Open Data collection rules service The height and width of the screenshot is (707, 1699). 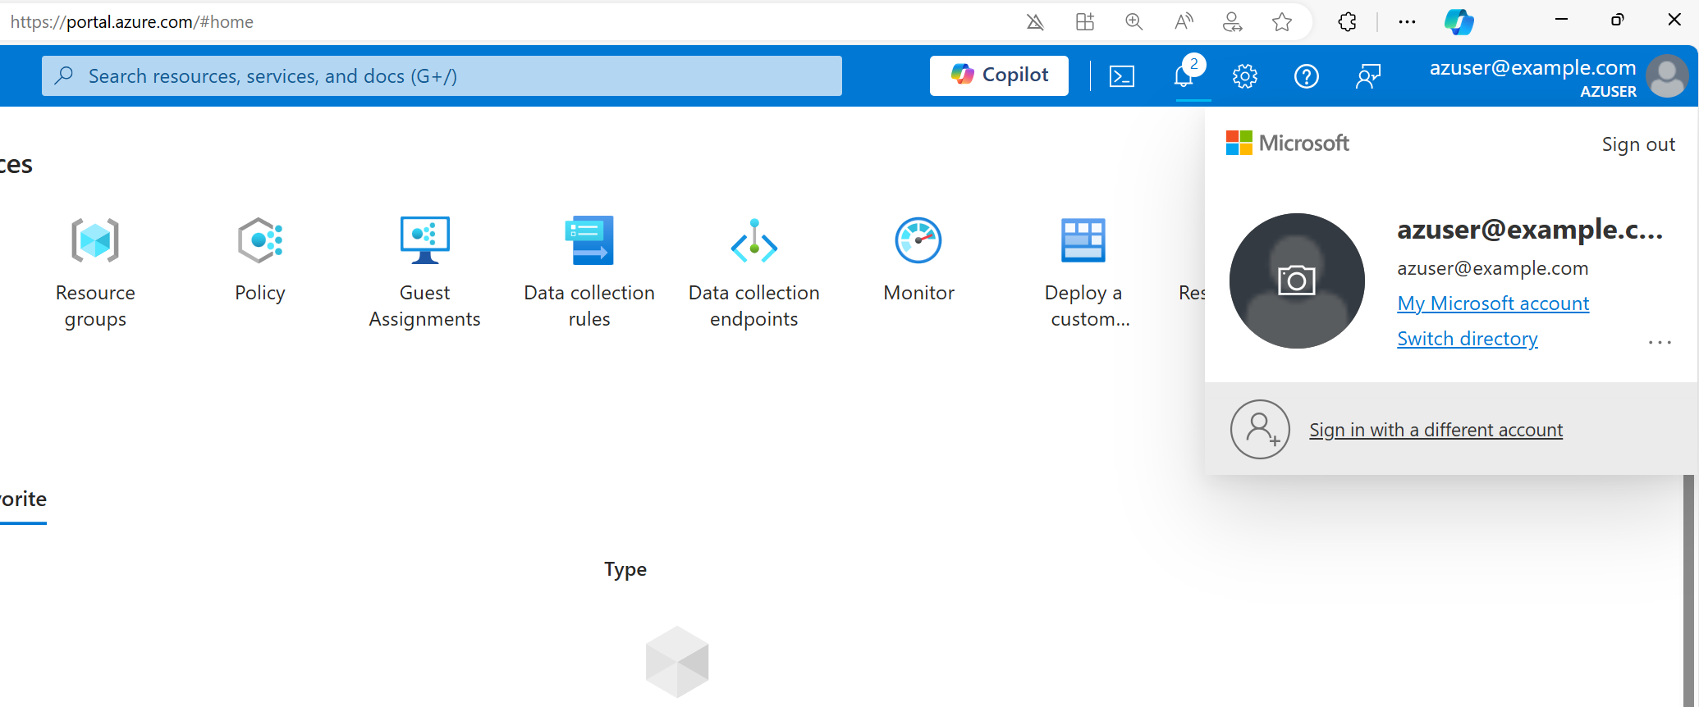[x=589, y=272]
